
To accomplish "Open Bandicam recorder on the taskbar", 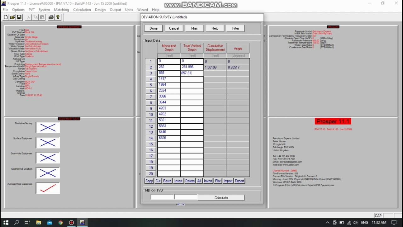I will [x=71, y=223].
